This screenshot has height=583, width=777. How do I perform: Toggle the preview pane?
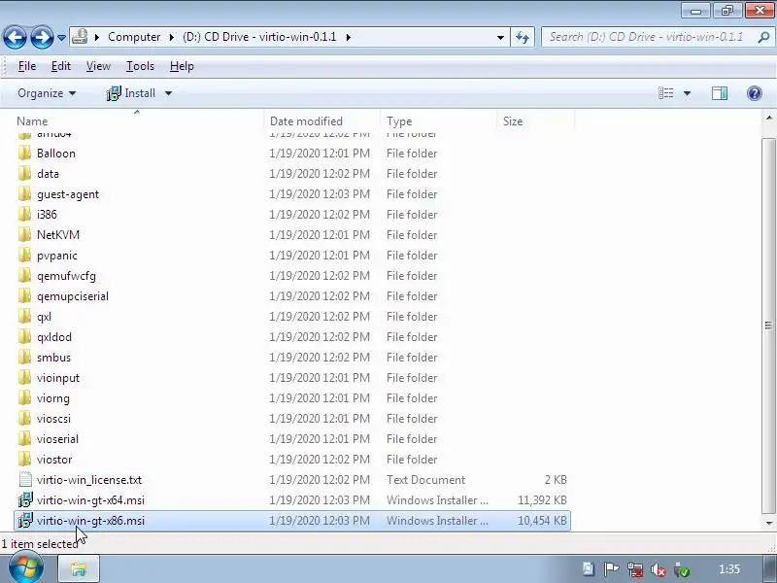pyautogui.click(x=720, y=93)
